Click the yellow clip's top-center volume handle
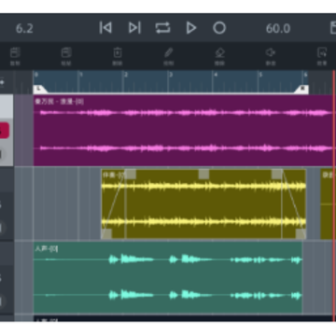Viewport: 336px width, 336px height. [x=203, y=175]
